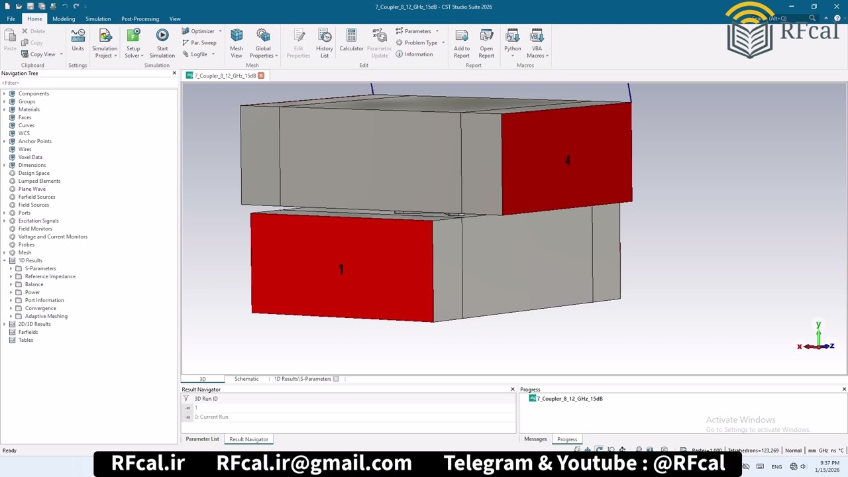Expand the S-Parameters folder
Screen dimensions: 848x477
[x=11, y=268]
